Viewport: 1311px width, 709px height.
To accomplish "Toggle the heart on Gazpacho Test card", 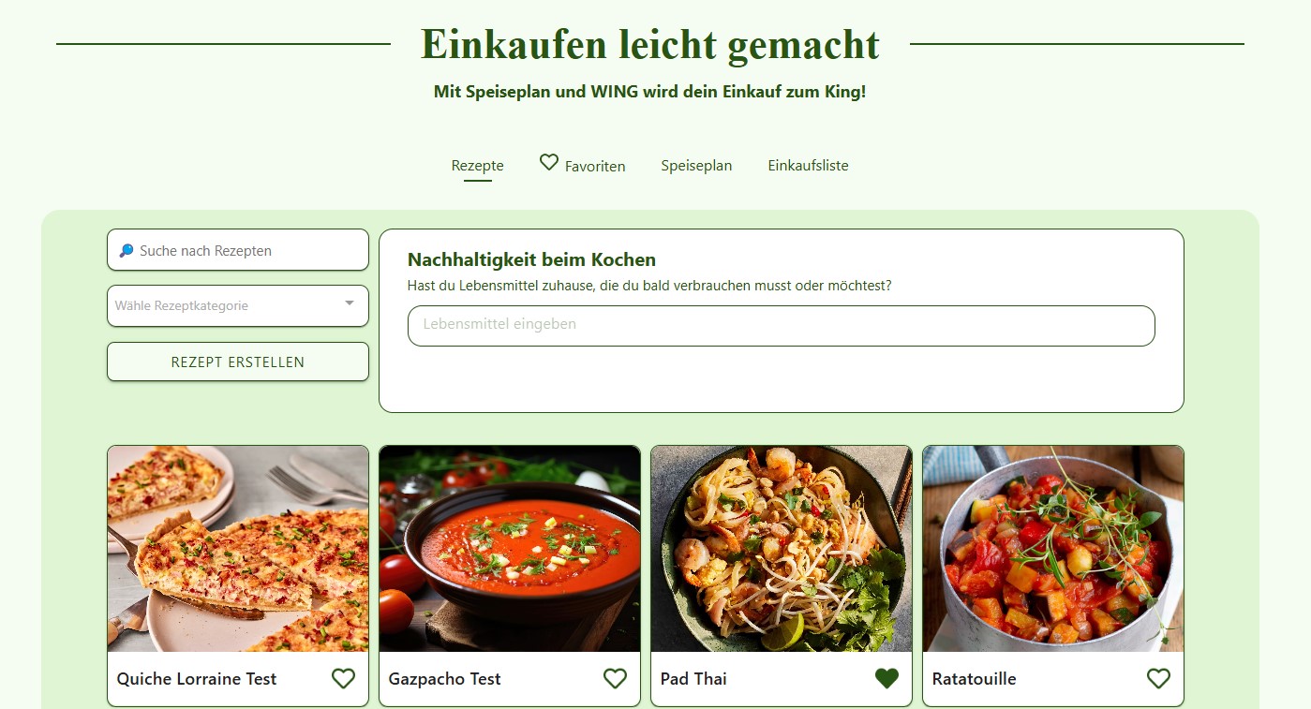I will point(615,678).
